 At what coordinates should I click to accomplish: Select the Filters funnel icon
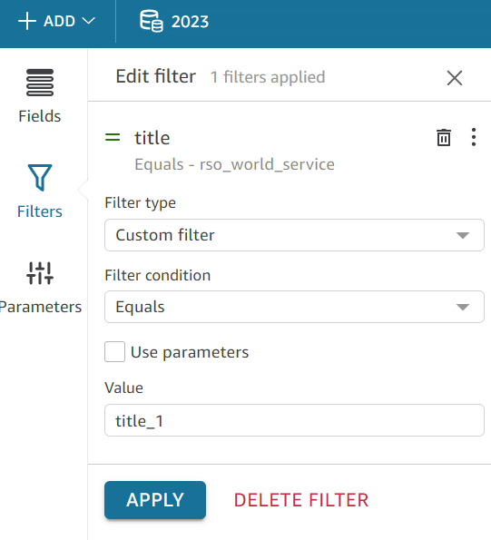[40, 177]
